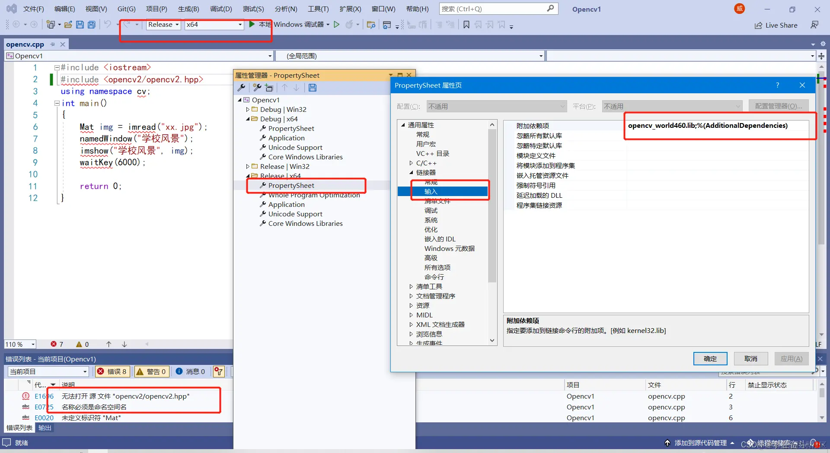Click the feedback person icon at the top right
The width and height of the screenshot is (830, 453).
814,25
